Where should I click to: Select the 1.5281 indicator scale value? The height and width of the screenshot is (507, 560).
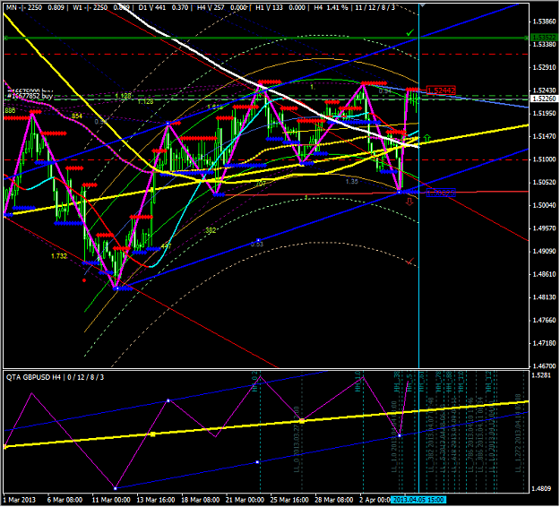[x=540, y=375]
